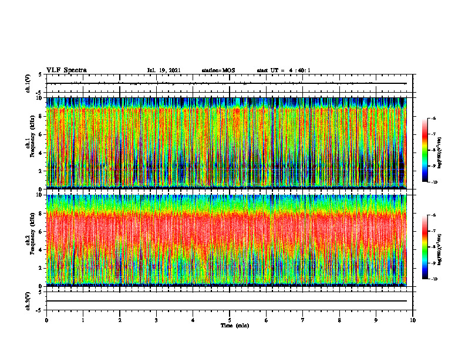Click time axis tick label "6"

coord(267,320)
